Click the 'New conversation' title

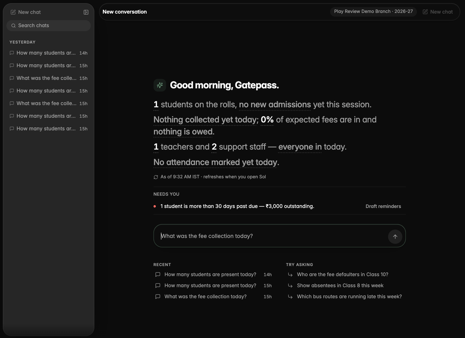pyautogui.click(x=125, y=12)
